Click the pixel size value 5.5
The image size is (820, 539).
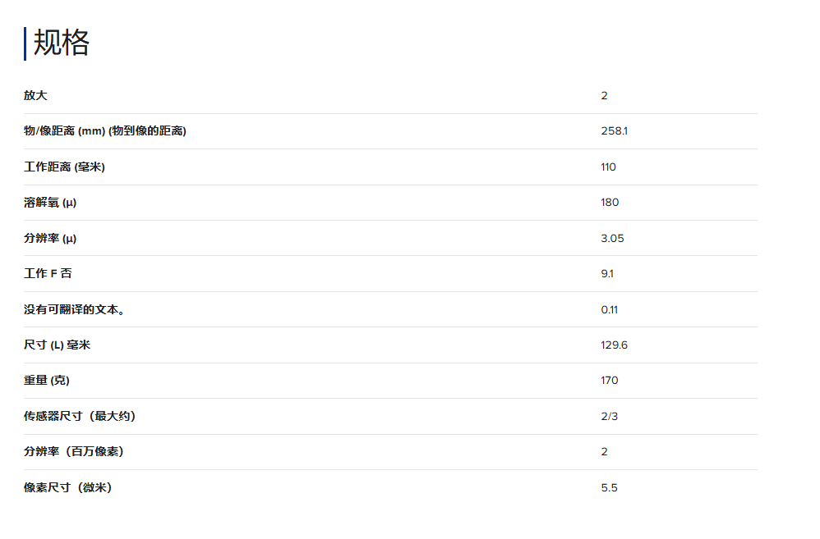pos(609,487)
